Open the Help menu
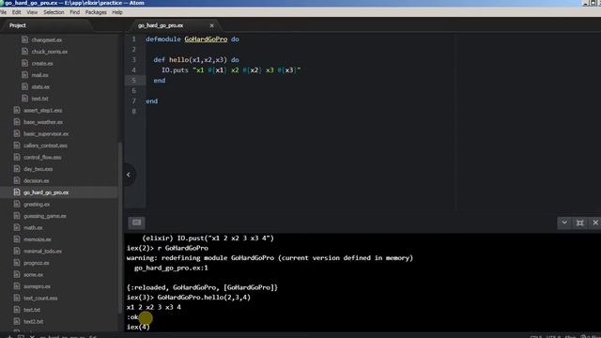 117,12
